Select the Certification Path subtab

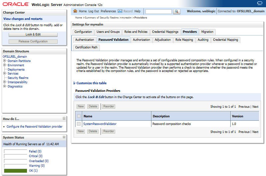pyautogui.click(x=86, y=47)
